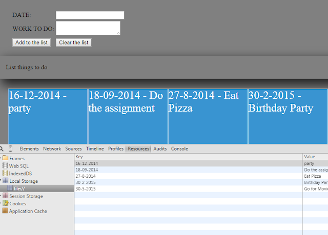
Task: Click the 'Birthday Par' value cell
Action: (315, 182)
